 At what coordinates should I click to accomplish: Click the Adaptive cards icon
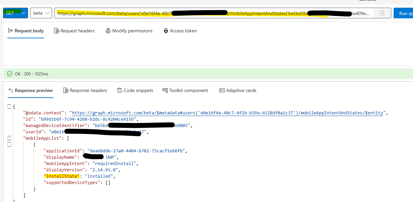click(222, 90)
